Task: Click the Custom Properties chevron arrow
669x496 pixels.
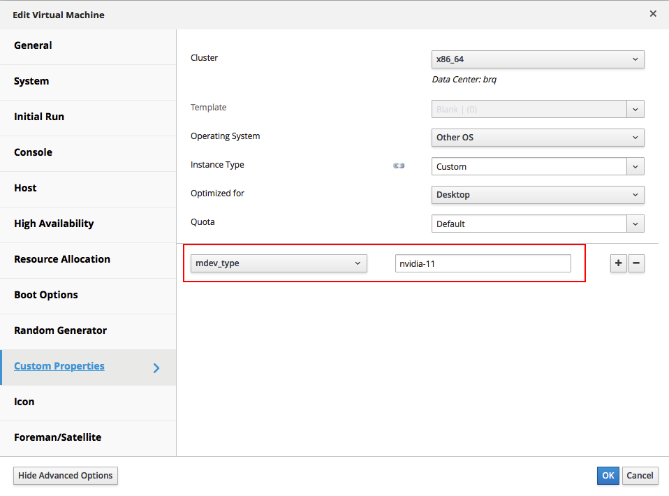Action: [x=156, y=368]
